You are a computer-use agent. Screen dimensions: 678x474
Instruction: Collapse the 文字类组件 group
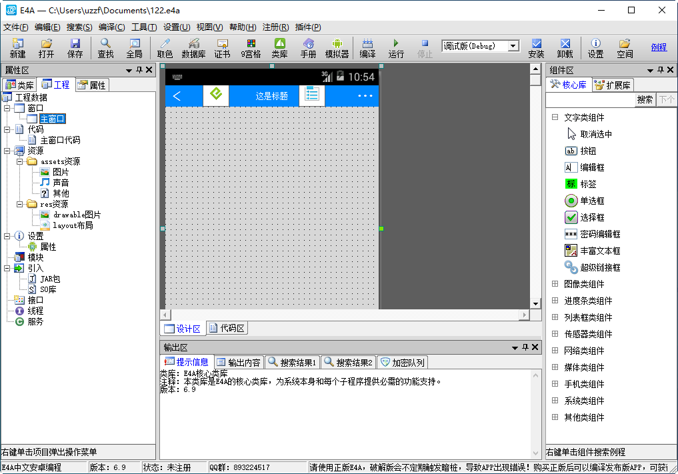[555, 117]
